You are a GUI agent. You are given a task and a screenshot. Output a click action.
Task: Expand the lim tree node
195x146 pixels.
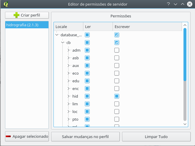click(x=69, y=104)
